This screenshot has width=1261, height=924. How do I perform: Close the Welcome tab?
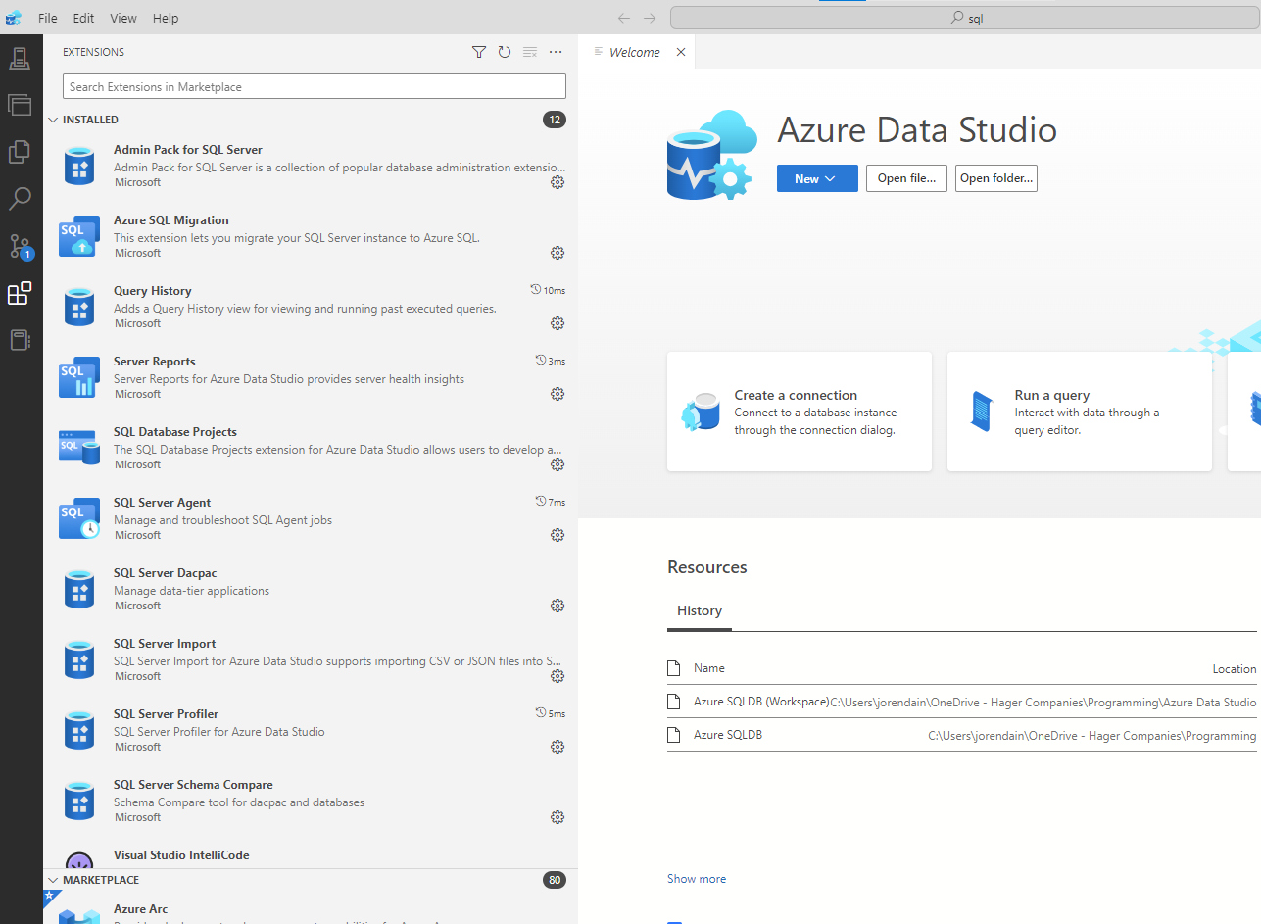[x=681, y=52]
